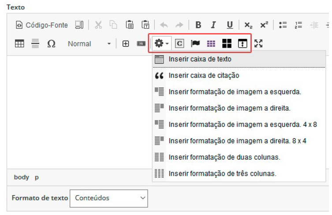Insert a horizontal line

(35, 44)
